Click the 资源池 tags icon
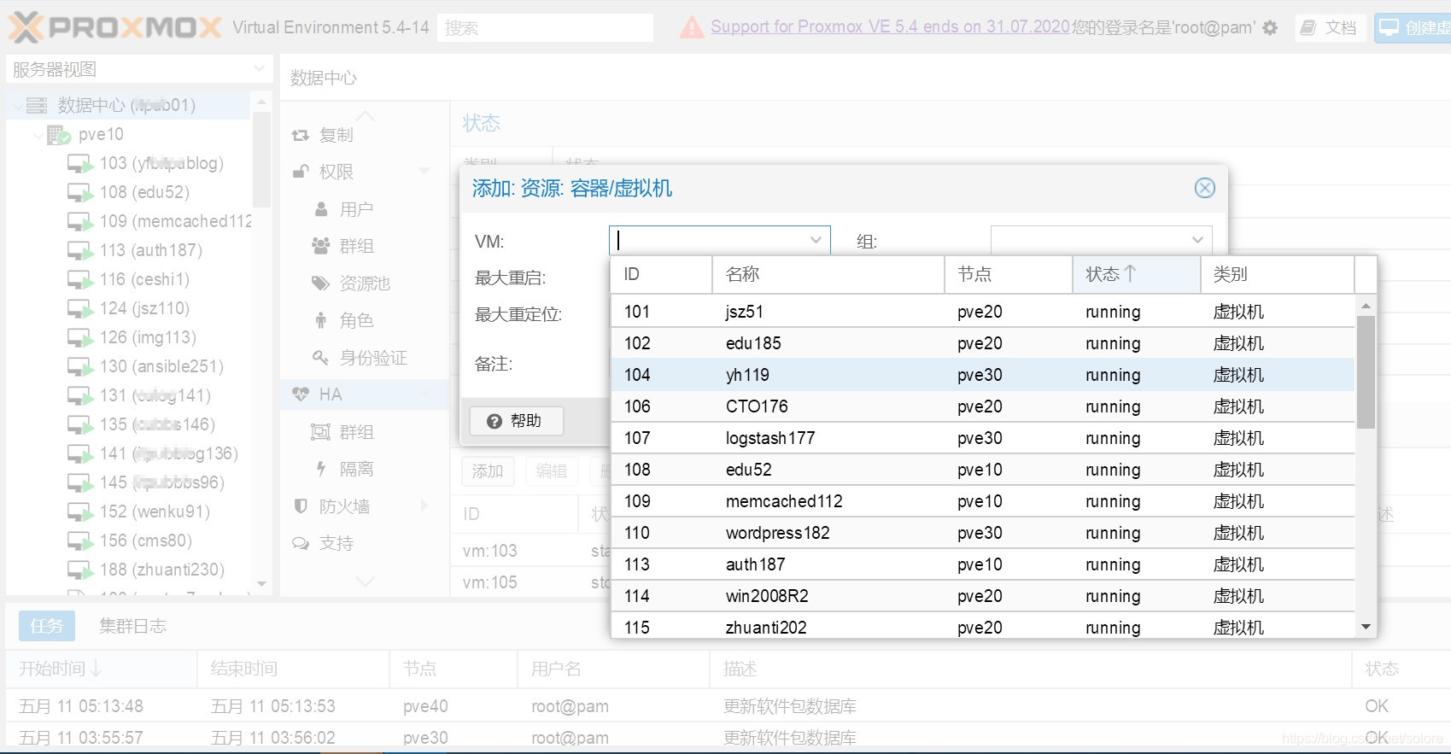 tap(321, 283)
